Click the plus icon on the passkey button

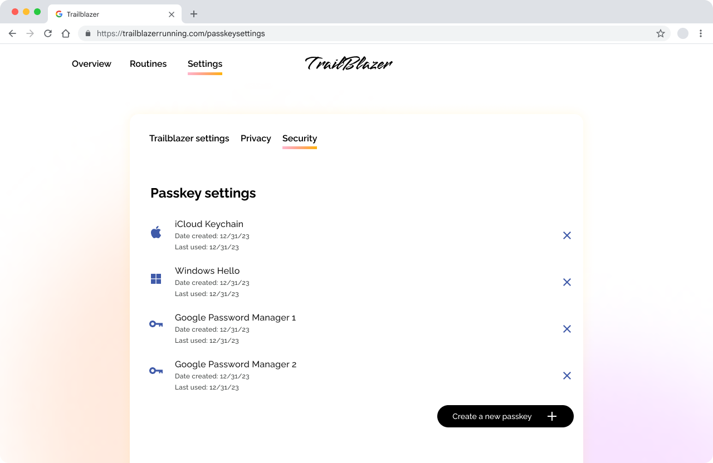coord(551,416)
